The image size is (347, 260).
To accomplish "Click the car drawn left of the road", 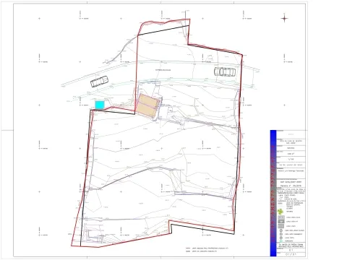I will coord(99,82).
